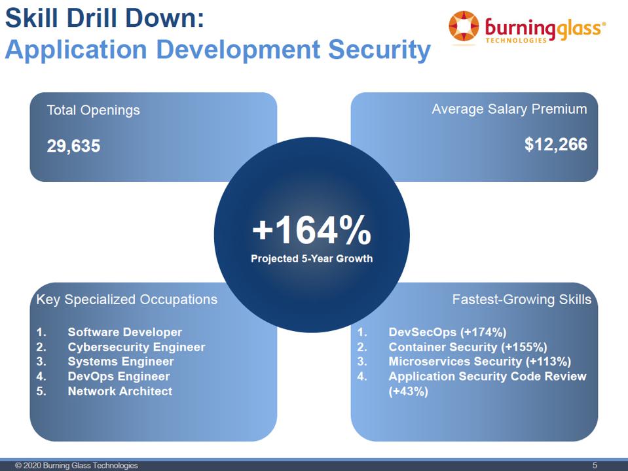The width and height of the screenshot is (628, 471).
Task: Select 'DevSecOps (+174%)' list item
Action: pyautogui.click(x=447, y=332)
